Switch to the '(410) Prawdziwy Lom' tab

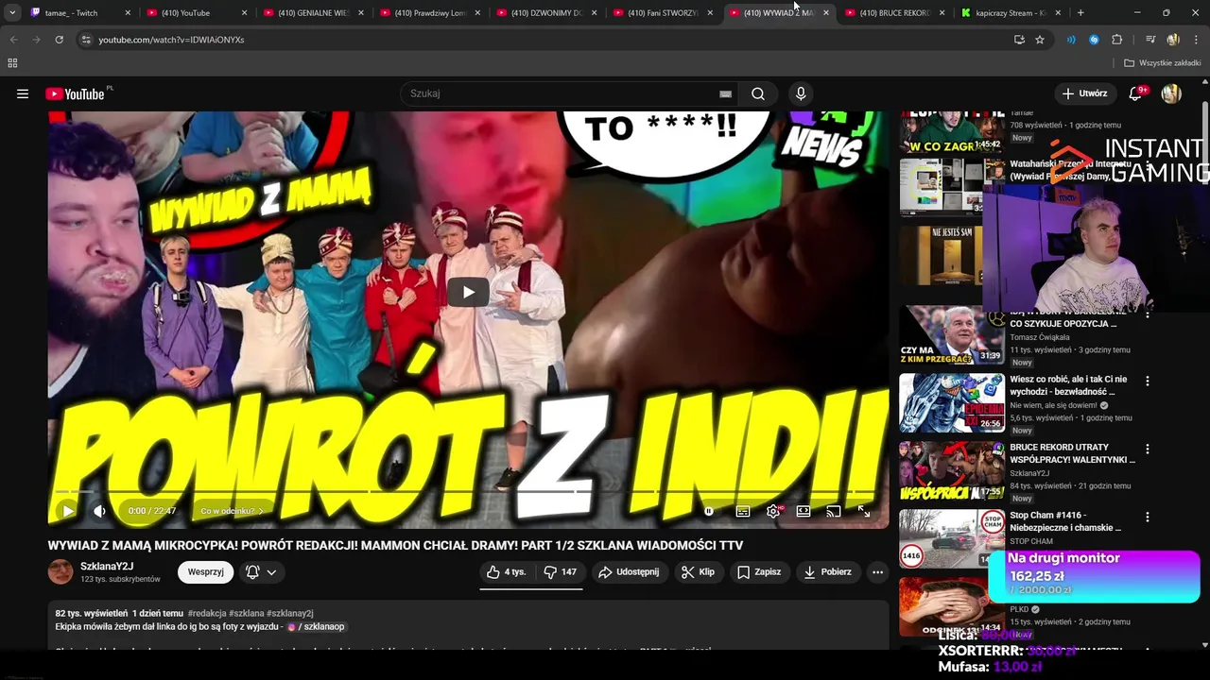click(429, 13)
